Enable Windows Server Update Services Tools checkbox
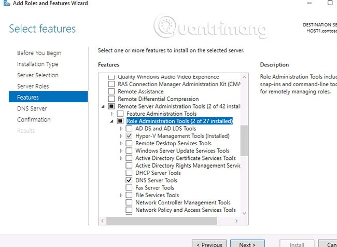Image resolution: width=337 pixels, height=247 pixels. coord(129,150)
